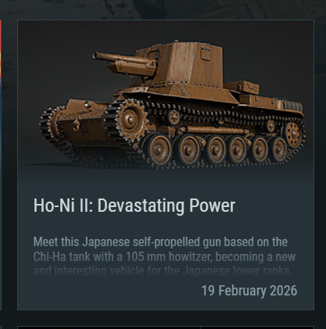Open the partially visible news card below

click(x=166, y=327)
